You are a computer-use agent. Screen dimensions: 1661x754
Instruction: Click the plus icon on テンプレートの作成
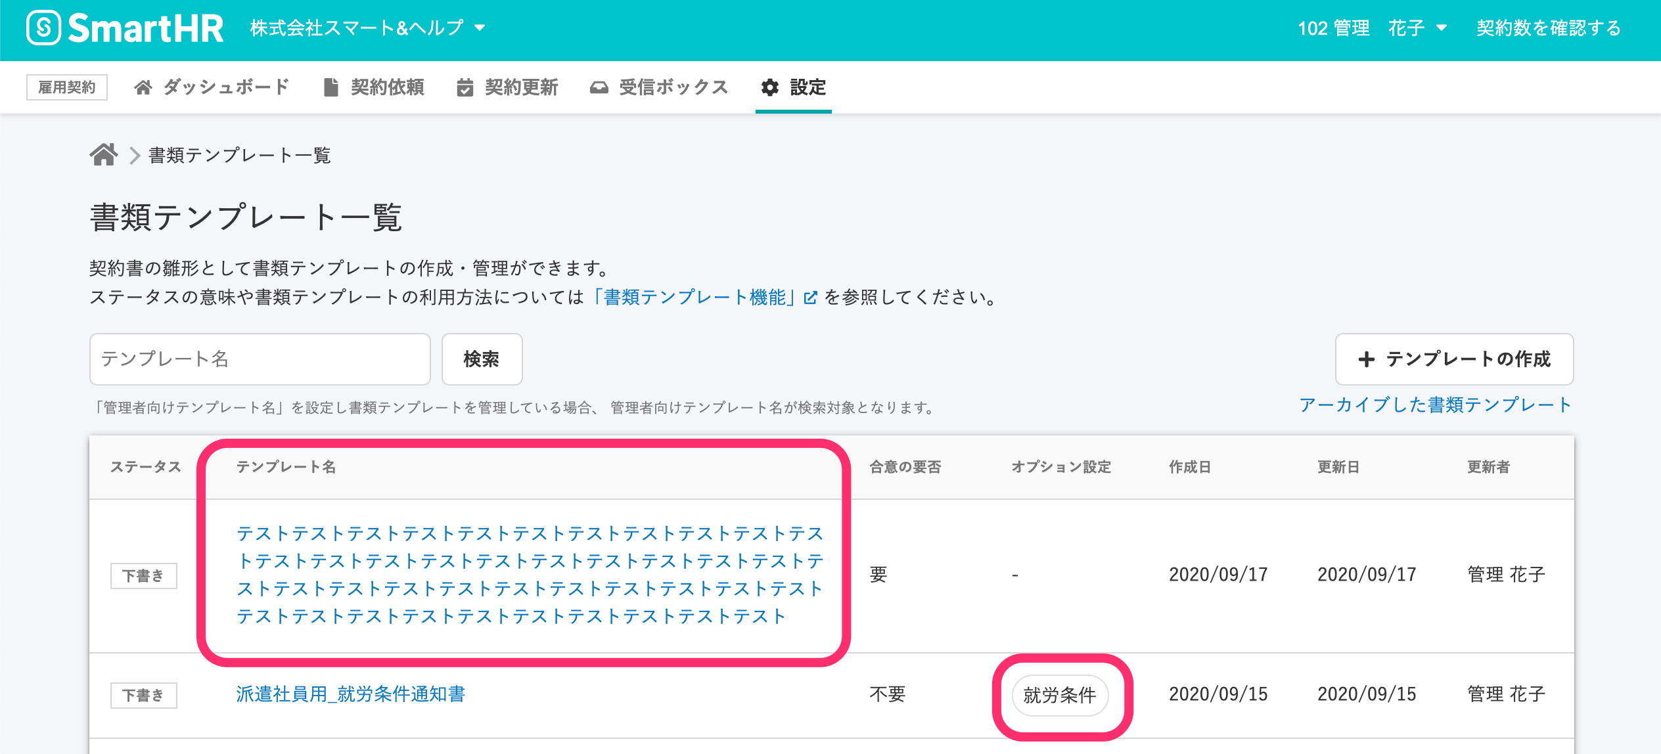pos(1367,359)
